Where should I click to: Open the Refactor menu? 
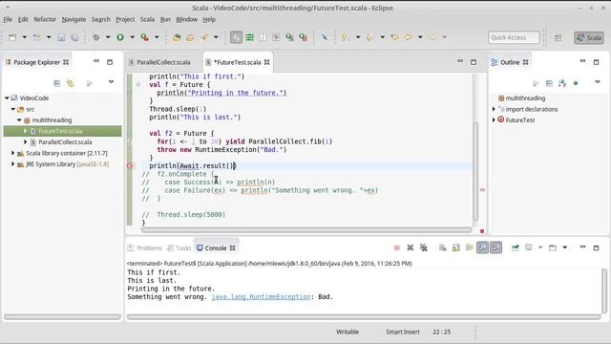point(45,19)
